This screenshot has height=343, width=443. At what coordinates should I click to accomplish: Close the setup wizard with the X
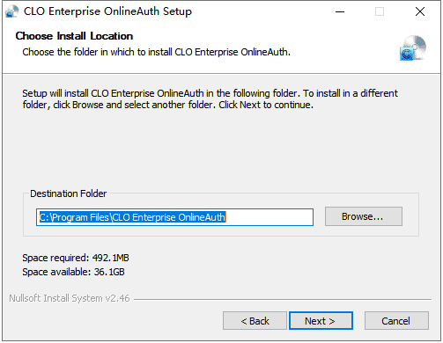(420, 11)
